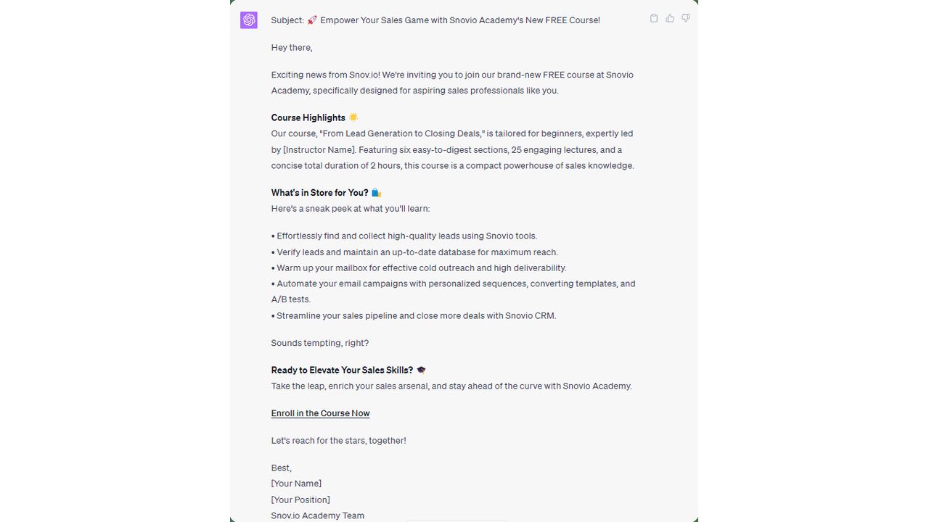Click the purple ChatGPT avatar icon
The image size is (929, 522).
click(x=249, y=20)
